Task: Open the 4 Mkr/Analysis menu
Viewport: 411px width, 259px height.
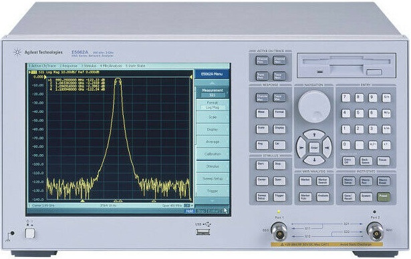Action: (111, 65)
